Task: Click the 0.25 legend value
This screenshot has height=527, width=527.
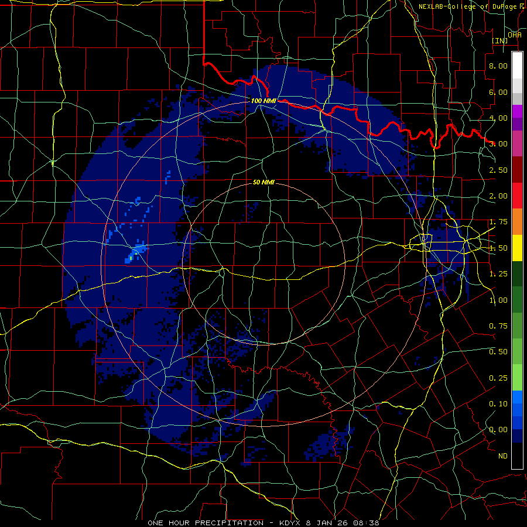Action: click(498, 378)
